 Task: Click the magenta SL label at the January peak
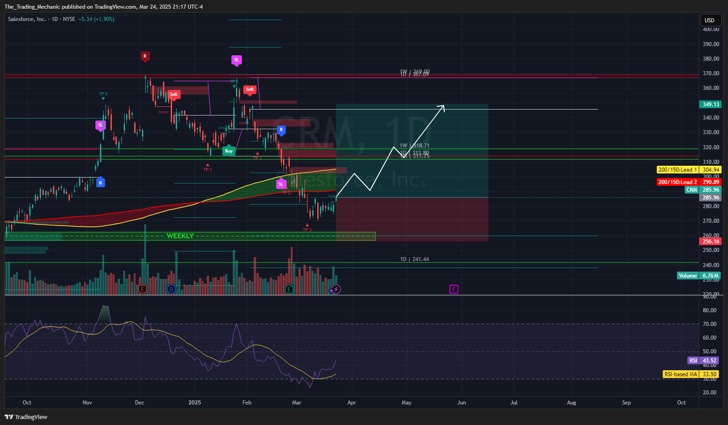point(236,60)
